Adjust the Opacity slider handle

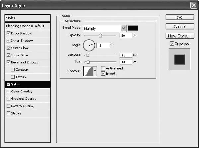tap(100, 36)
